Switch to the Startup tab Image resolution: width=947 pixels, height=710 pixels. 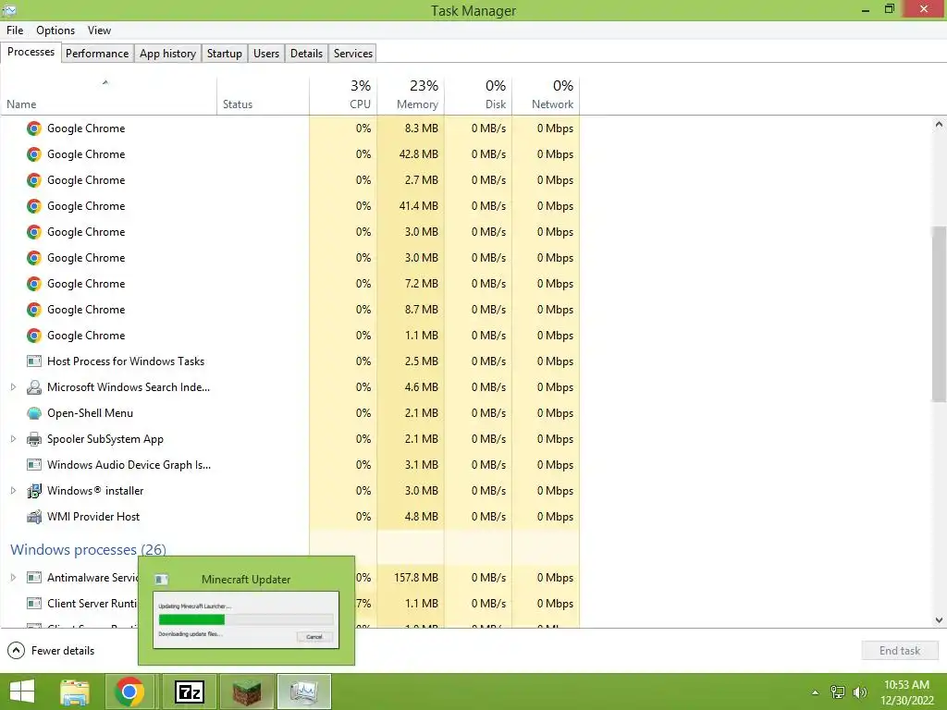225,53
